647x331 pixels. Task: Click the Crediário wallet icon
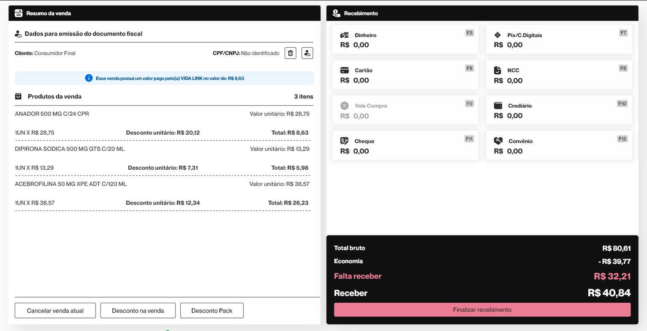[497, 106]
